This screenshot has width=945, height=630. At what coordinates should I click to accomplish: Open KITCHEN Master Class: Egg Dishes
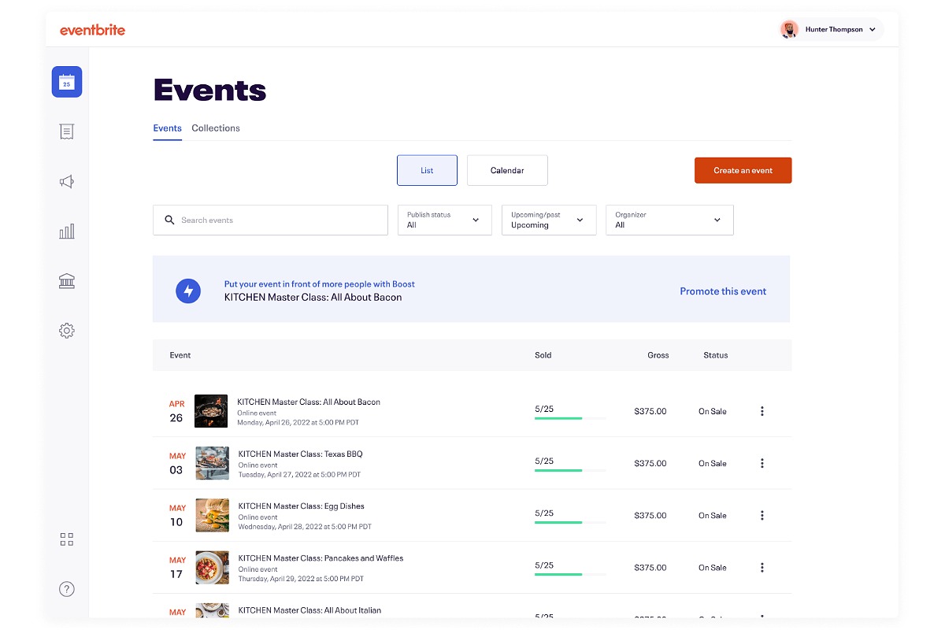click(302, 506)
